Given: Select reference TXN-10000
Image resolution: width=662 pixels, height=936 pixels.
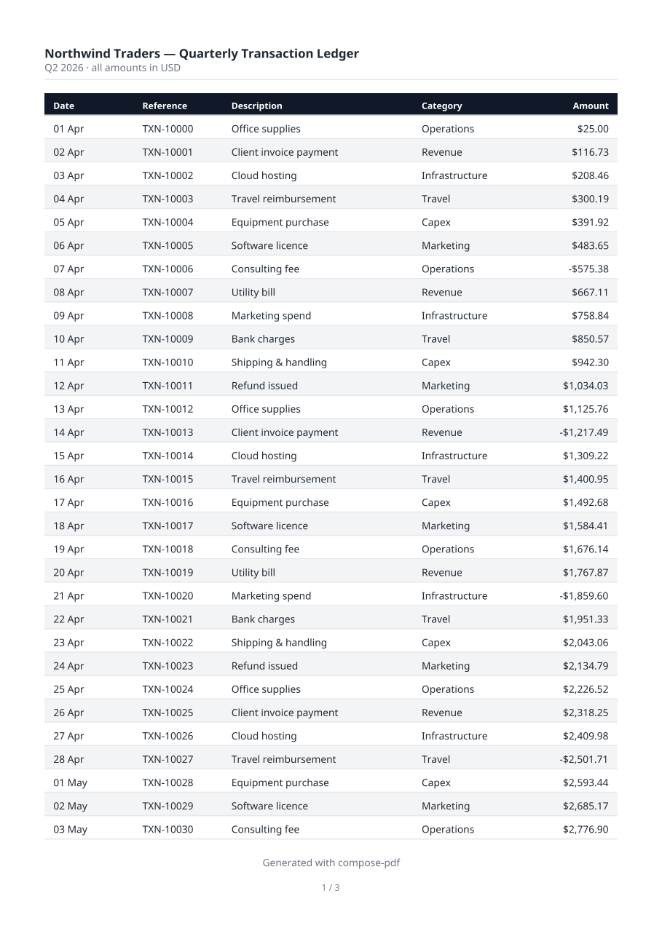Looking at the screenshot, I should coord(168,129).
